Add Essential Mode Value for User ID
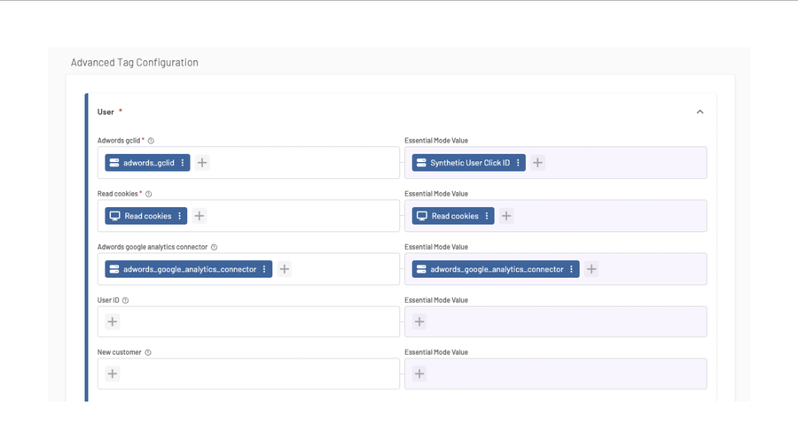 pyautogui.click(x=419, y=322)
